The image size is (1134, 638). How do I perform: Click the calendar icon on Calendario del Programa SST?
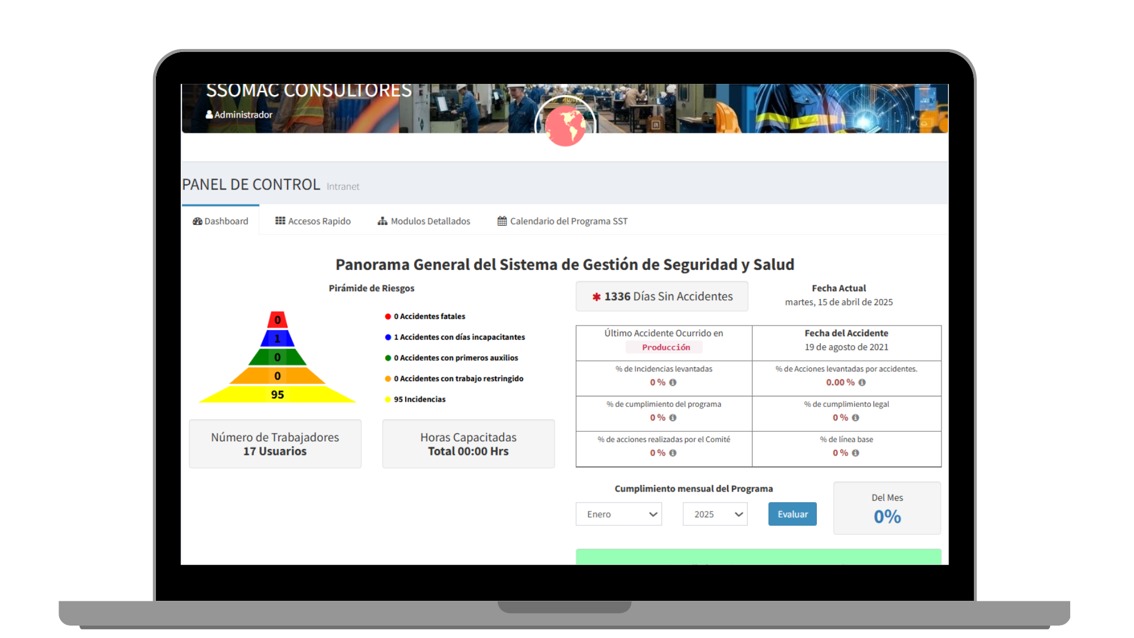(x=501, y=220)
